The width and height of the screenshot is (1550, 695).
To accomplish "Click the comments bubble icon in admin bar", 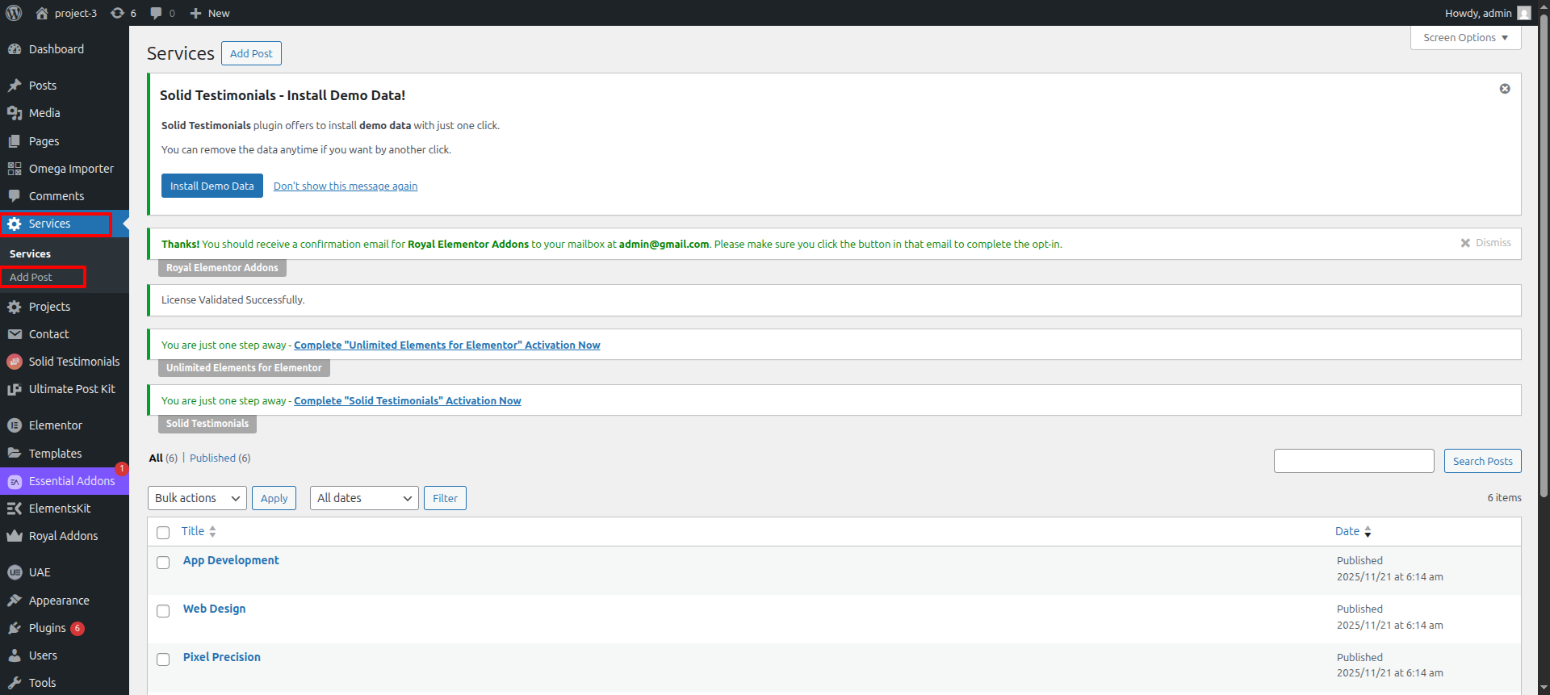I will coord(157,13).
